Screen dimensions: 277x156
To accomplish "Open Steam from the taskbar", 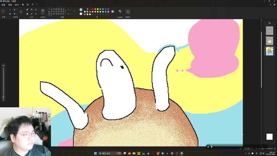I will [x=148, y=153].
